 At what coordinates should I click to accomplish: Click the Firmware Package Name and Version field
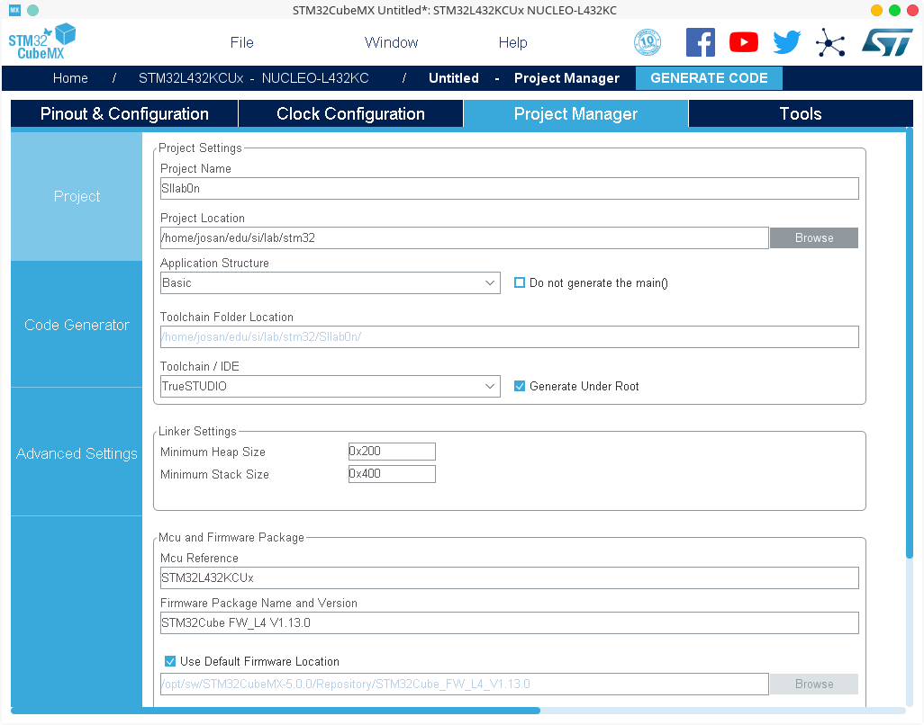pos(509,622)
